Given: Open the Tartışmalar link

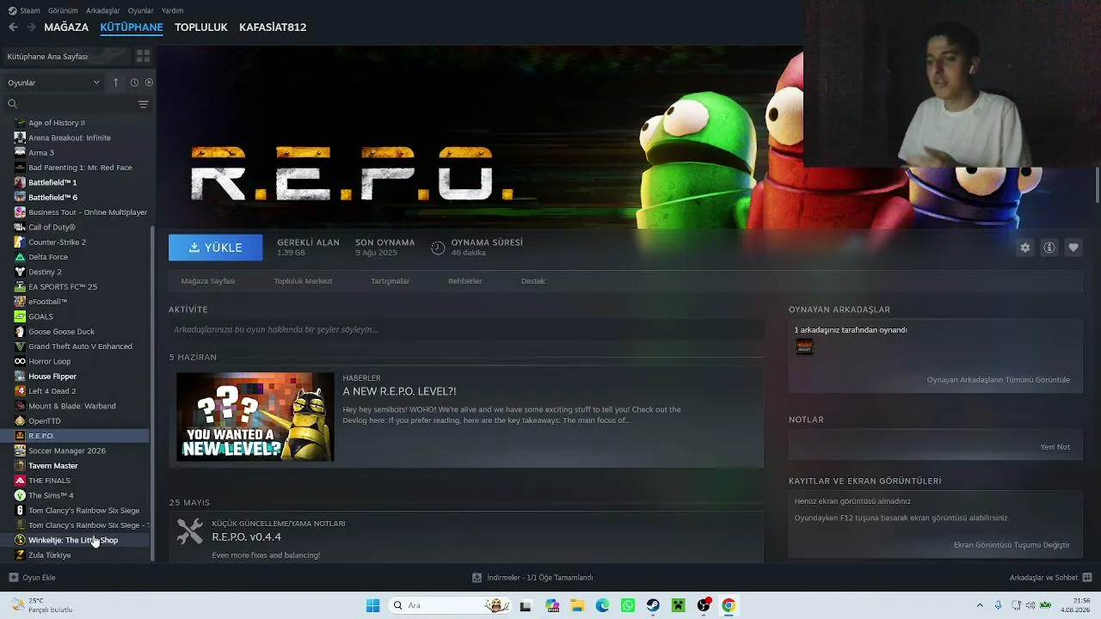Looking at the screenshot, I should pos(390,281).
